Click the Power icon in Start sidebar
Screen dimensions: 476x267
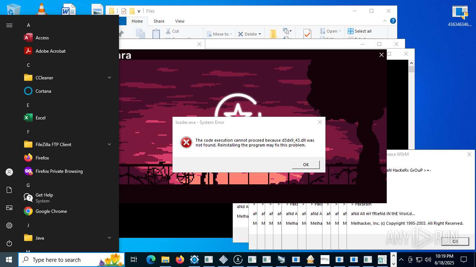[x=9, y=243]
